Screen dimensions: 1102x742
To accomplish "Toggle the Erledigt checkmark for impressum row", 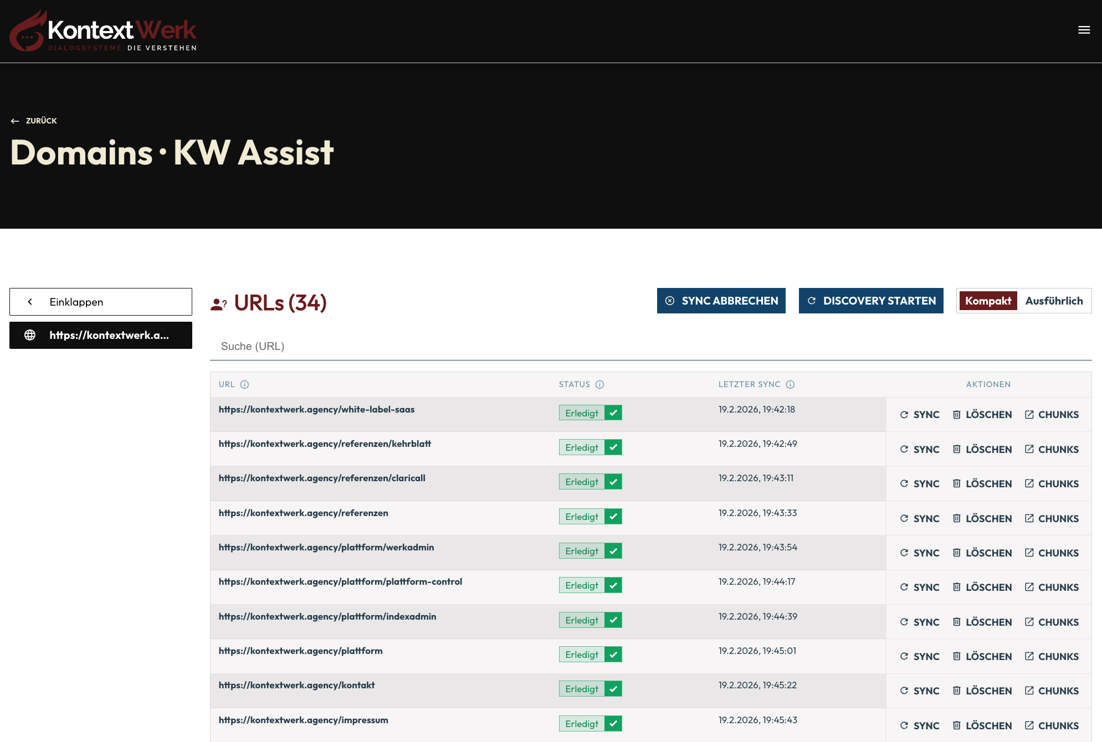I will [613, 723].
